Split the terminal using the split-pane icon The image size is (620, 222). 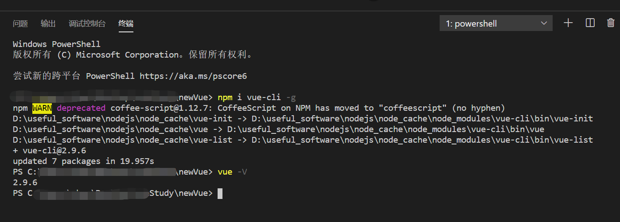[x=590, y=23]
